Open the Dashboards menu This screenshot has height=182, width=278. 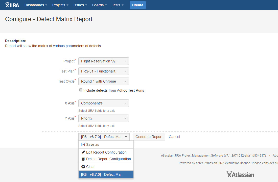tap(36, 5)
